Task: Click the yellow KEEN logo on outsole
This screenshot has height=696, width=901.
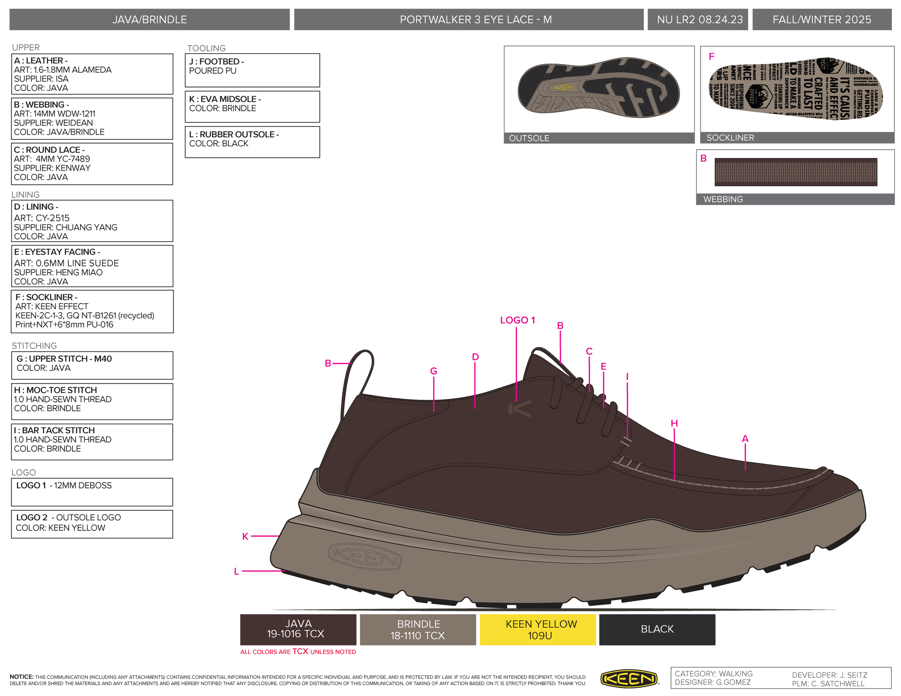Action: (563, 88)
